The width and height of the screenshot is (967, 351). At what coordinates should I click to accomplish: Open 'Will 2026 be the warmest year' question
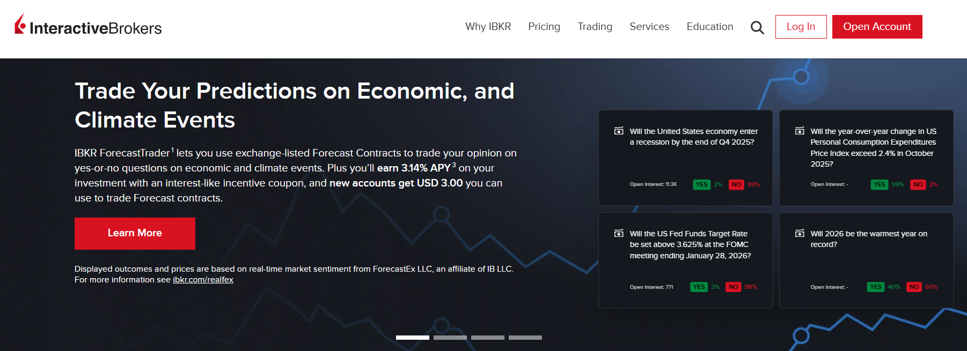[x=868, y=239]
